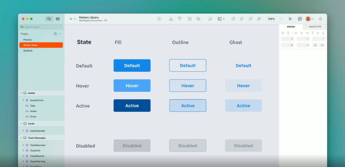This screenshot has height=167, width=345.
Task: Click the align right icon in inspector
Action: pos(307,33)
